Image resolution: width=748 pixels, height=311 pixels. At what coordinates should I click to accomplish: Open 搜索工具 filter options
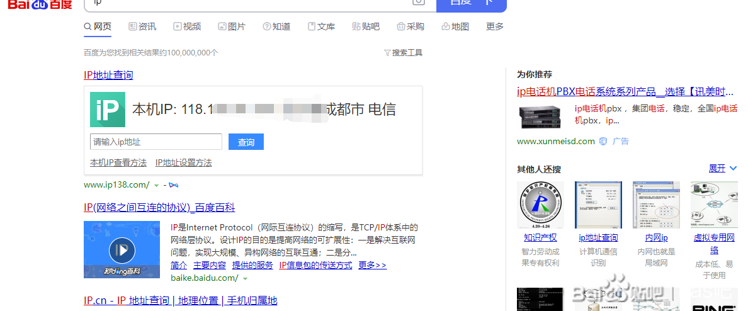403,53
